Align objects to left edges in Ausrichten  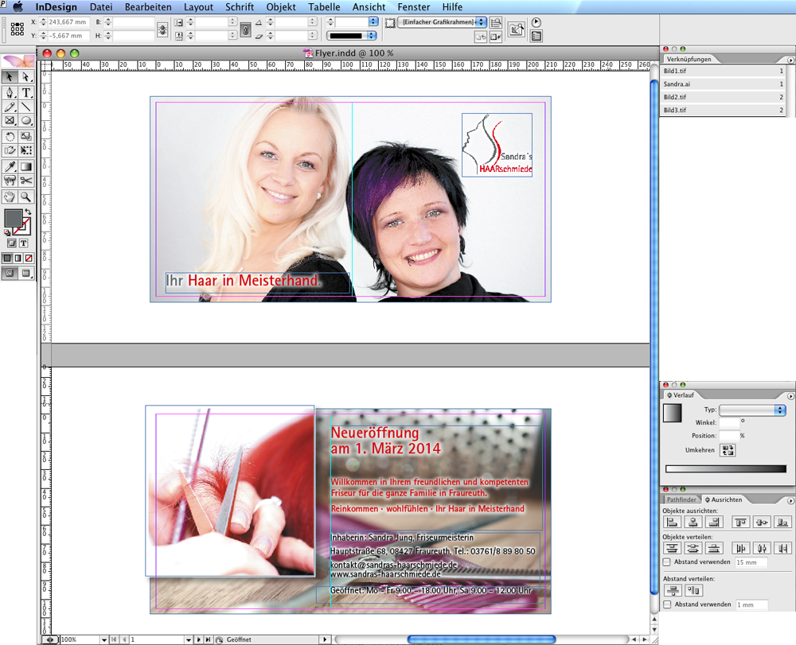pyautogui.click(x=672, y=523)
